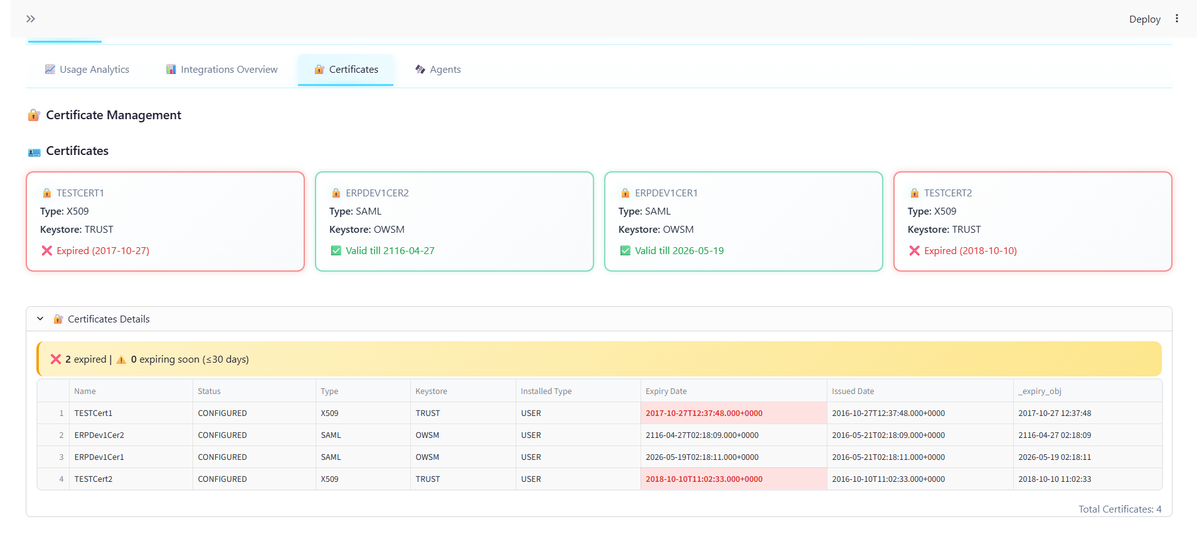Screen dimensions: 1197x559
Task: Switch to the Usage Analytics tab
Action: coord(87,70)
